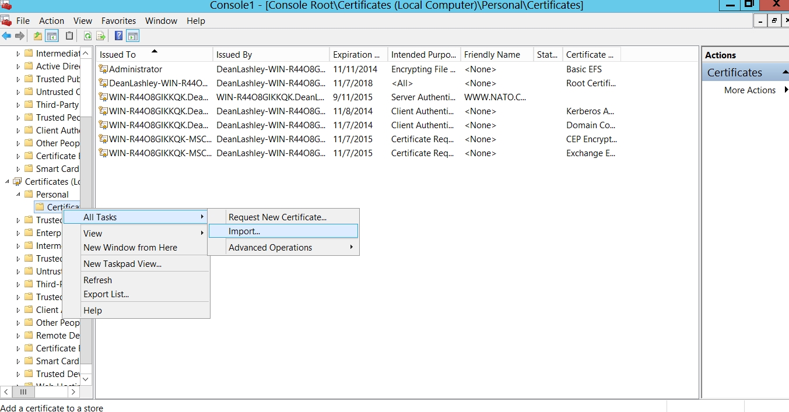Click the tree pane scroll down arrow
The height and width of the screenshot is (412, 789).
(x=86, y=379)
